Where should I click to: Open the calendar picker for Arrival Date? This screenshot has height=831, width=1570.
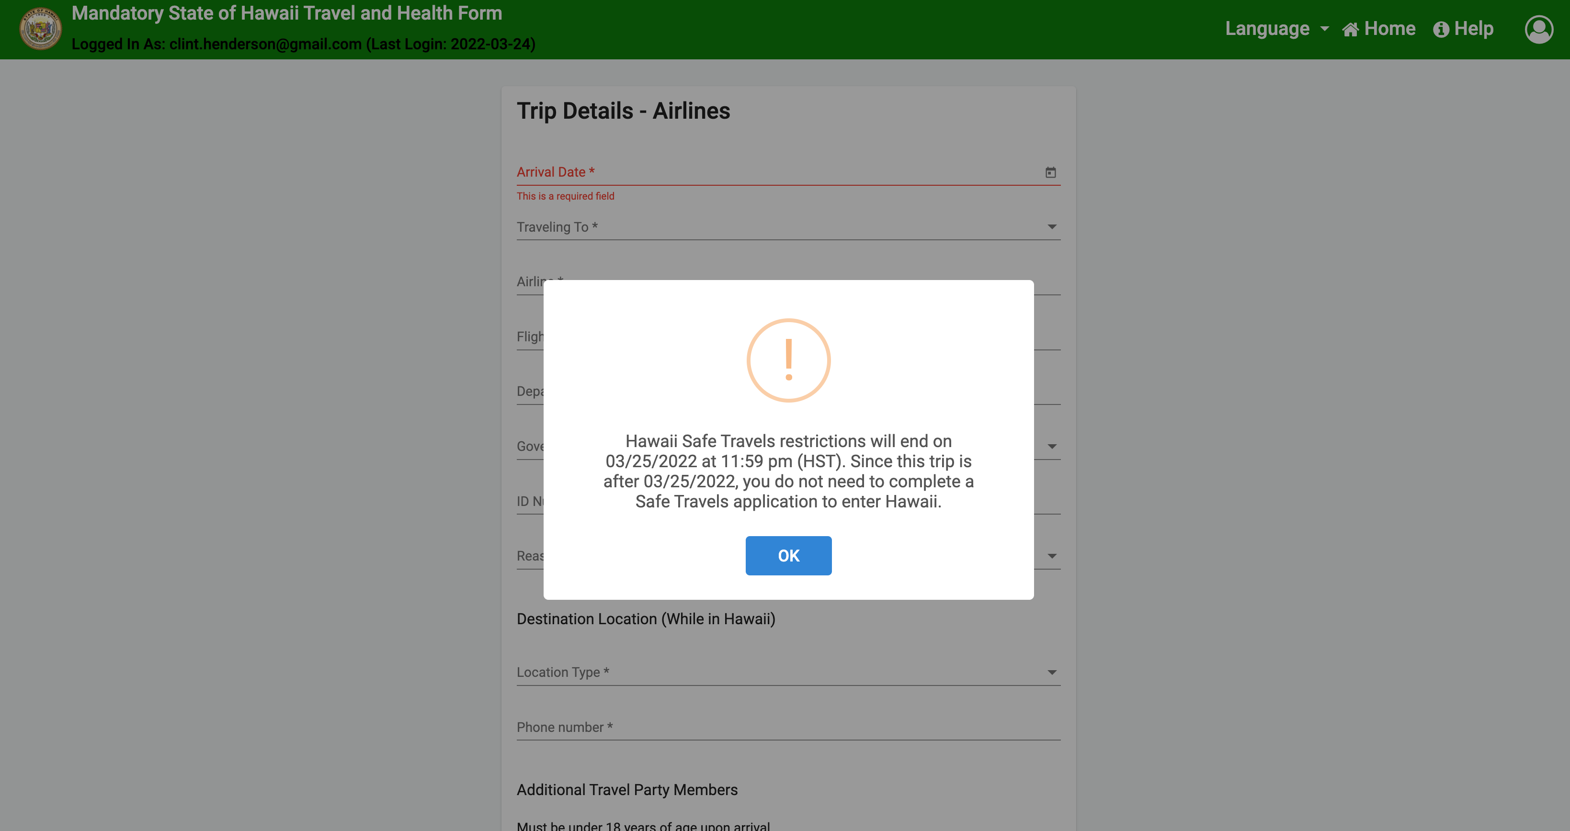tap(1051, 172)
